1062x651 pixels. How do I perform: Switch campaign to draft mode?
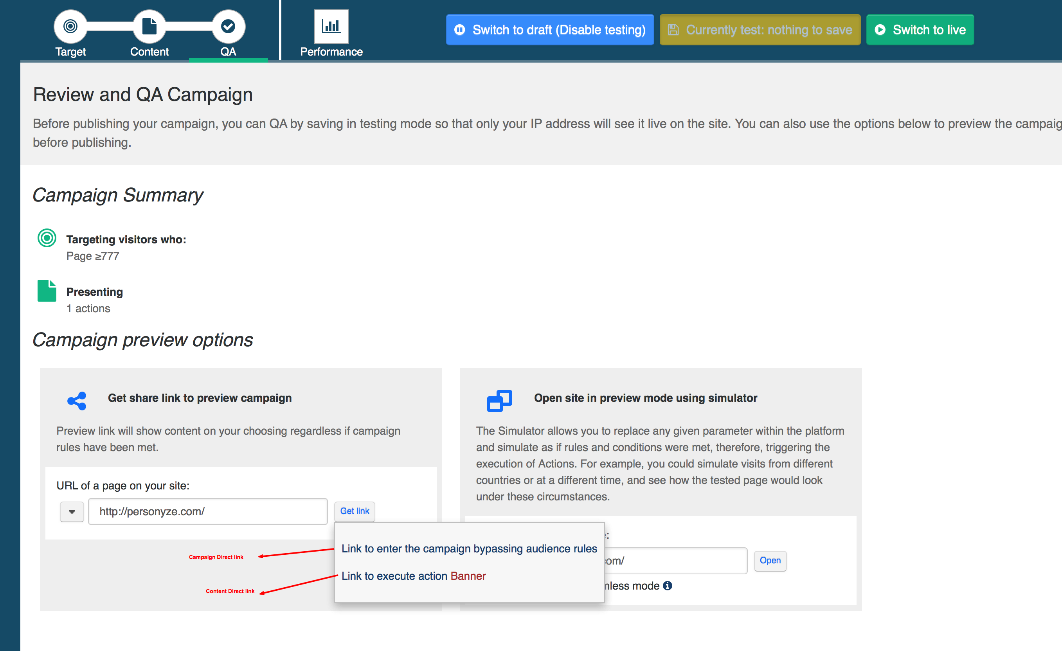point(550,30)
